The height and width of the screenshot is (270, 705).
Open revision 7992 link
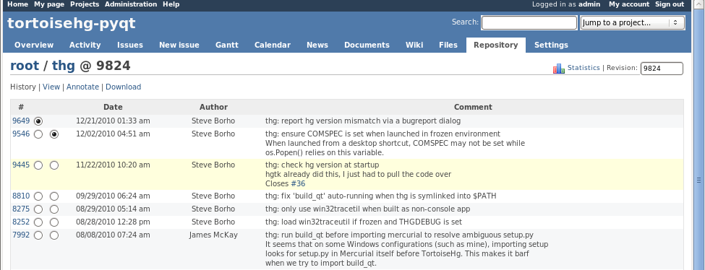click(x=21, y=235)
